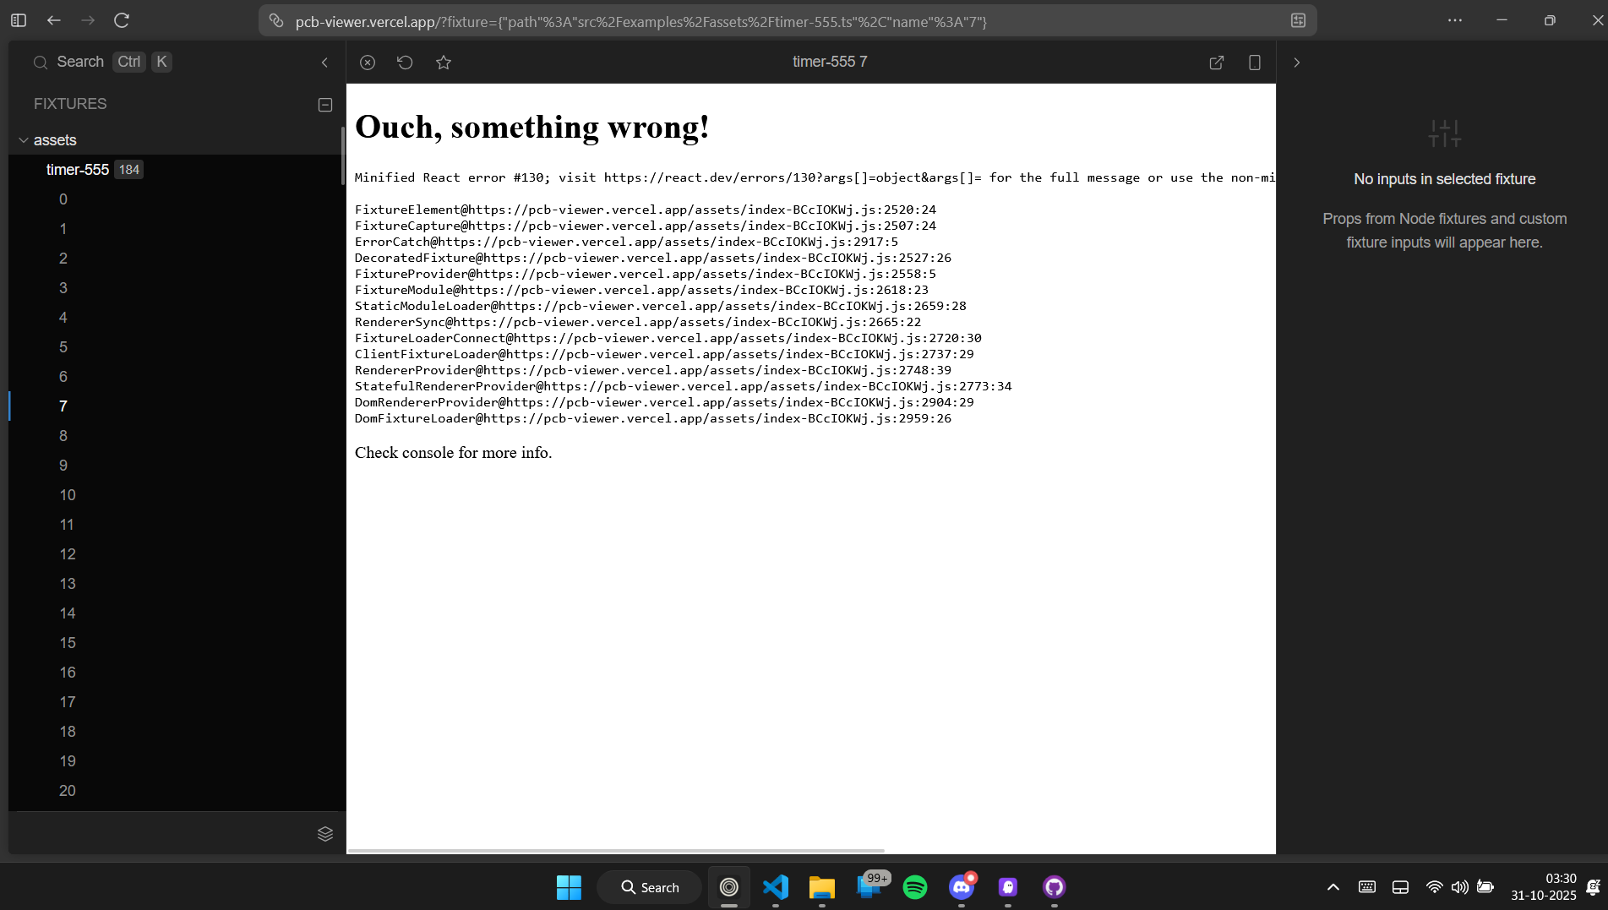Click the horizontal scrollbar under the error
1608x910 pixels.
click(x=616, y=850)
